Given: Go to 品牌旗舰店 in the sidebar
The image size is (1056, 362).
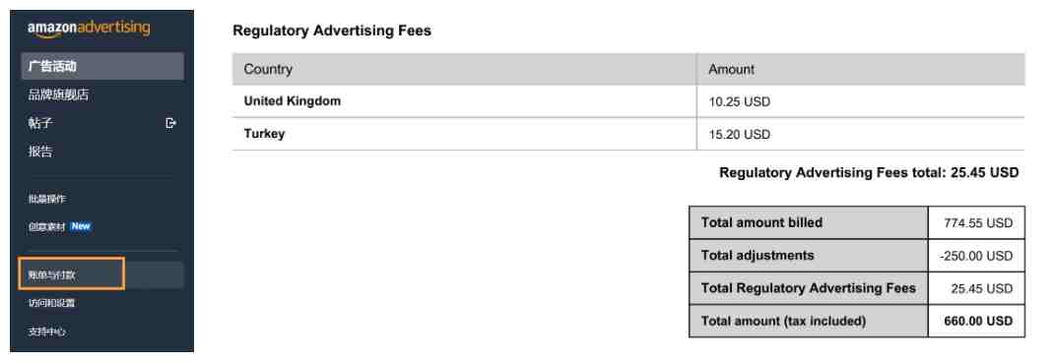Looking at the screenshot, I should click(58, 94).
